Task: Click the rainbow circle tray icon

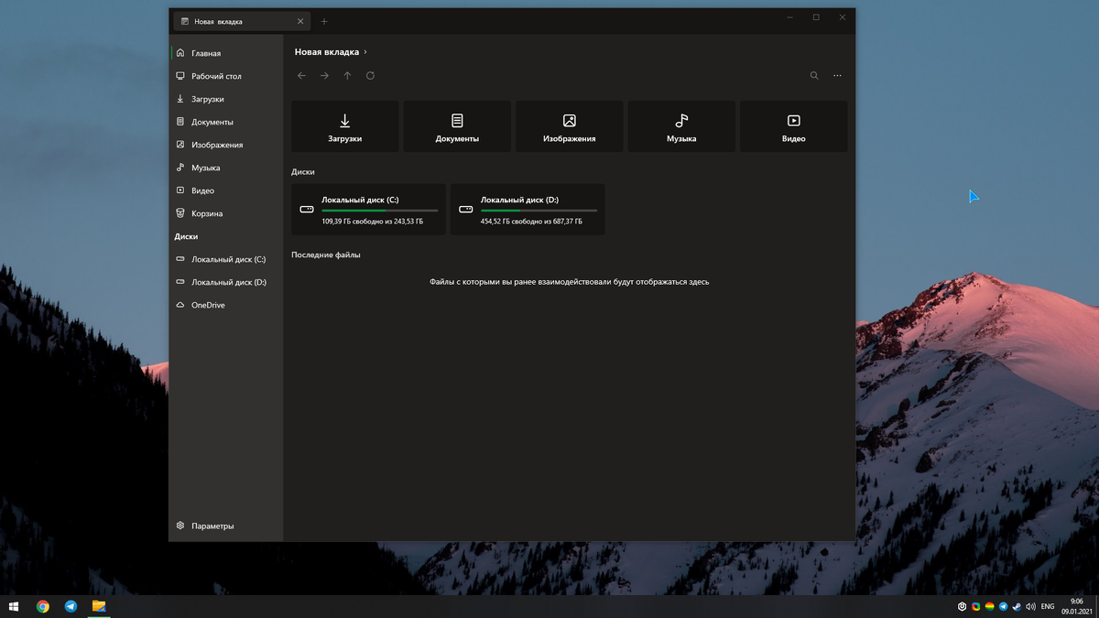Action: tap(989, 606)
